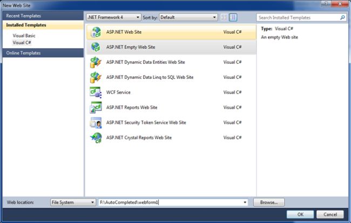Image resolution: width=351 pixels, height=223 pixels.
Task: Click the WCF Service name text
Action: point(118,92)
